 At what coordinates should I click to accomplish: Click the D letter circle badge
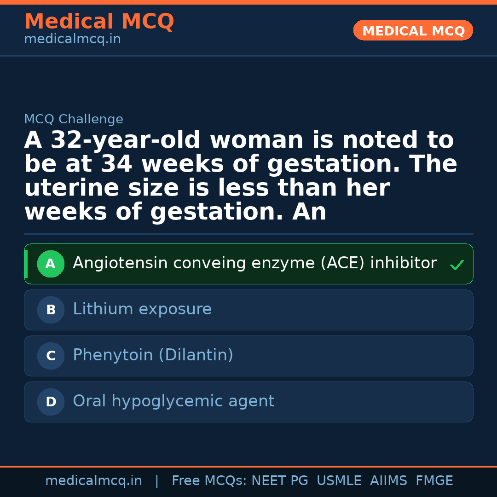(x=51, y=402)
